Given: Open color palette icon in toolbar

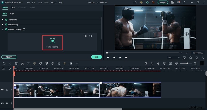Looking at the screenshot, I should coord(41,63).
